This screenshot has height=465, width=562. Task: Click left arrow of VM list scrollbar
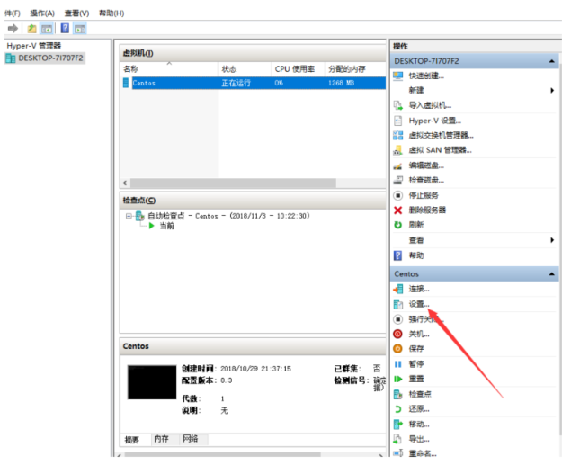pos(125,183)
